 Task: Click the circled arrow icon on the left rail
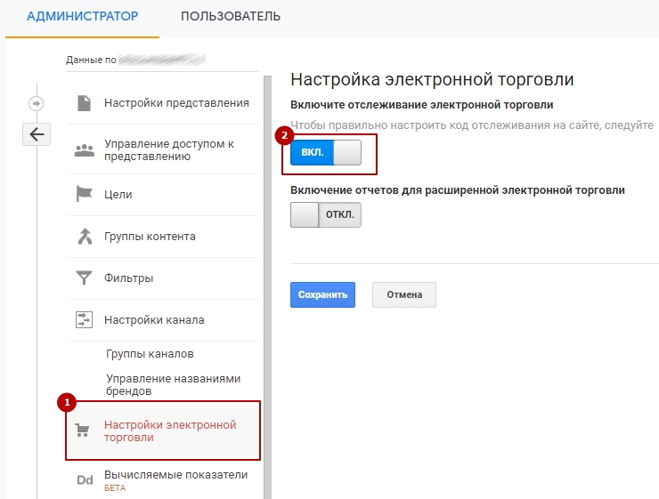pyautogui.click(x=37, y=103)
